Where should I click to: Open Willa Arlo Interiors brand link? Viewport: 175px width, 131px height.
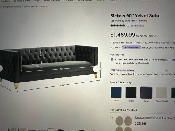pos(136,21)
